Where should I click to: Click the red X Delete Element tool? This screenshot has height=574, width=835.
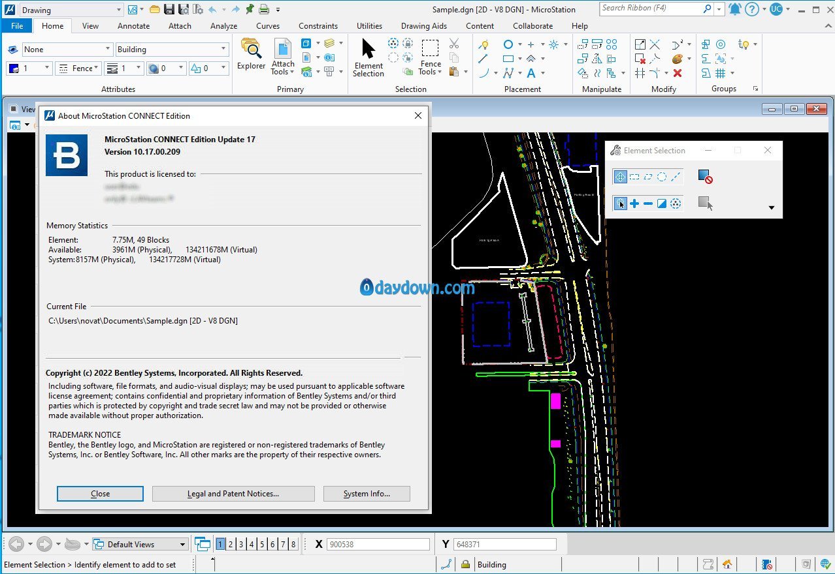click(x=678, y=73)
